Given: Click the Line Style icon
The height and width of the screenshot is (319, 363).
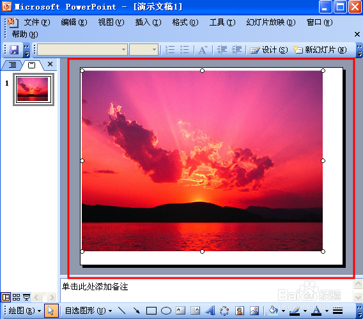Looking at the screenshot, I should pos(338,311).
